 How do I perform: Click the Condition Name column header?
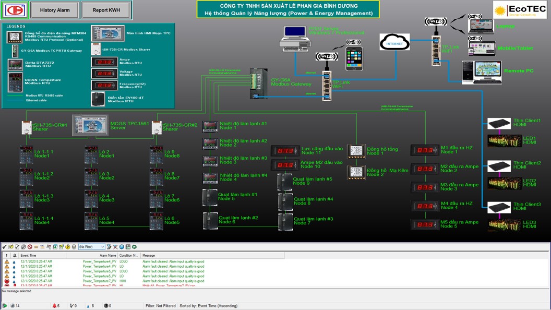129,256
